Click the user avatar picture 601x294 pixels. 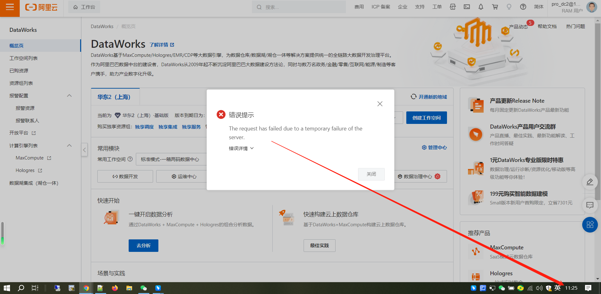[x=591, y=7]
